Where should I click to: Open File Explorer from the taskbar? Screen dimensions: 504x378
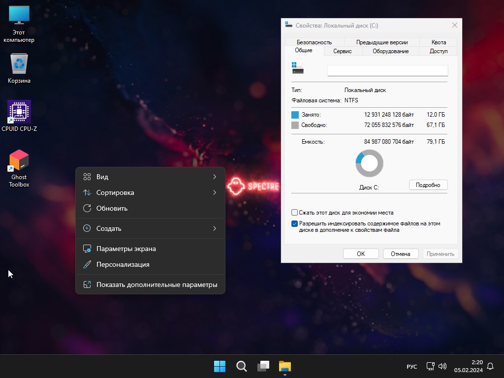click(285, 366)
